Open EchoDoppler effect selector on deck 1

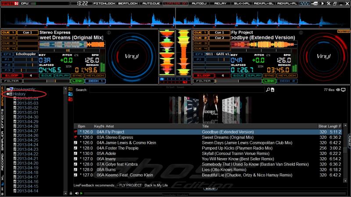point(26,54)
